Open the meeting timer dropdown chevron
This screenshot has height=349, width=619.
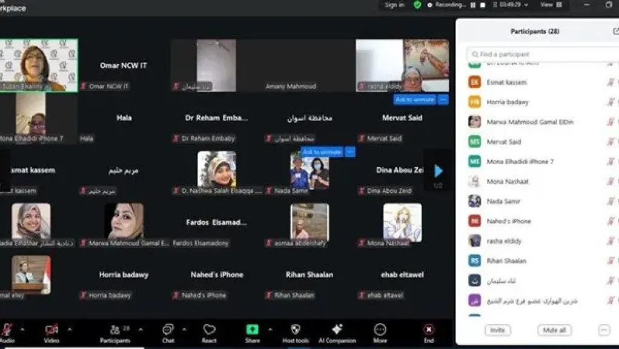point(526,5)
